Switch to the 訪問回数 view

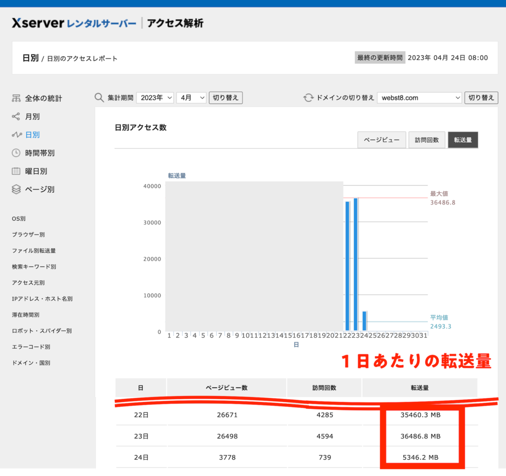coord(426,140)
